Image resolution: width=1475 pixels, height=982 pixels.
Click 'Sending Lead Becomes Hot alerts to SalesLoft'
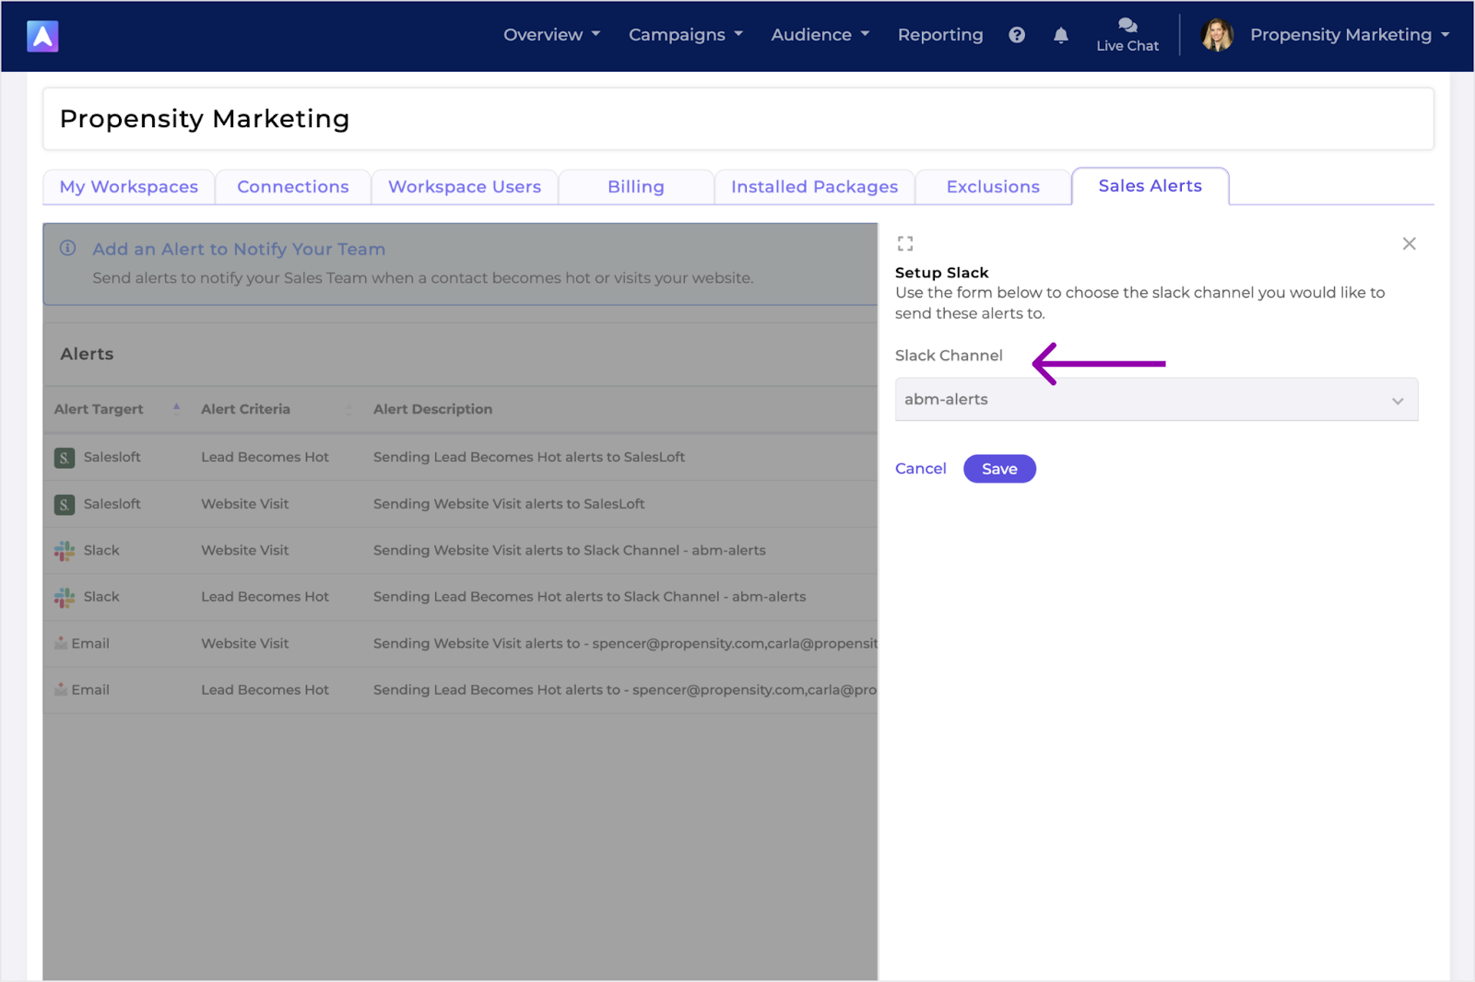click(x=529, y=457)
